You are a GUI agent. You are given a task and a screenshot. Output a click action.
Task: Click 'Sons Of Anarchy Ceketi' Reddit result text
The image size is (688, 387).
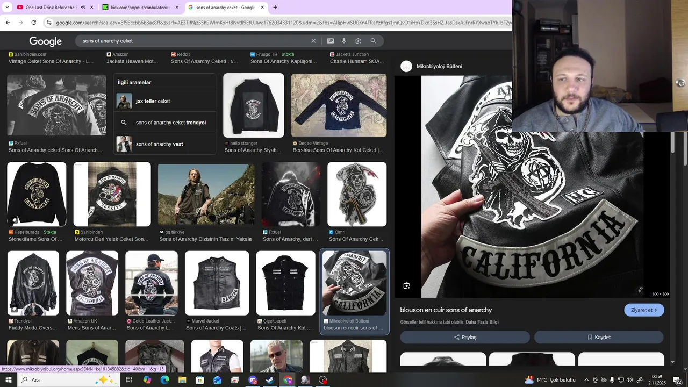tap(204, 61)
